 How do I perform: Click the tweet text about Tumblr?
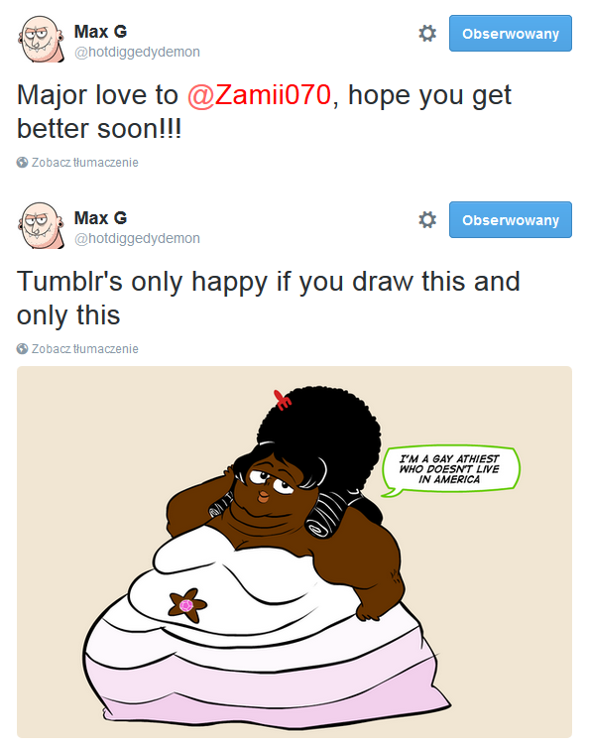coord(268,299)
